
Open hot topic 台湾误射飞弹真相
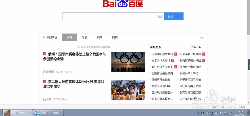[190, 54]
